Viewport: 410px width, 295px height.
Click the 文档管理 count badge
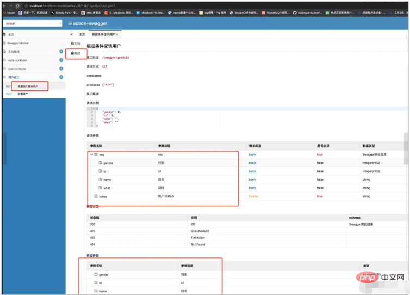tap(61, 52)
